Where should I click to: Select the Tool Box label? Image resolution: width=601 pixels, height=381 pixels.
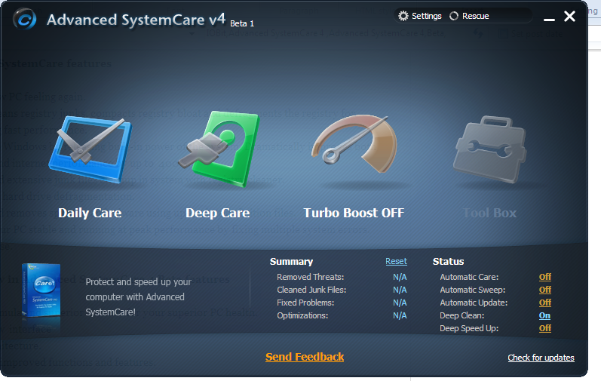489,213
